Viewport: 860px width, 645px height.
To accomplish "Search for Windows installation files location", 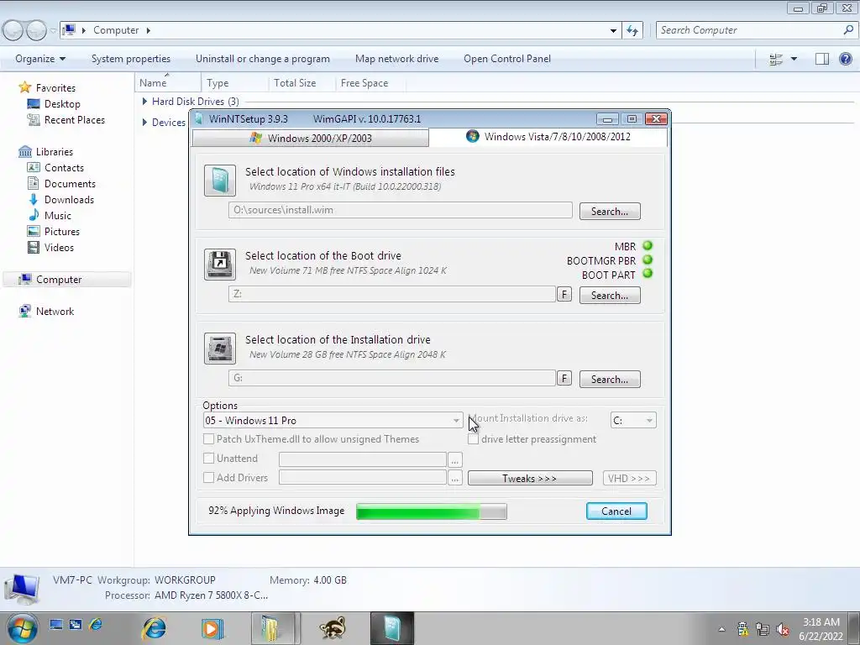I will 610,211.
